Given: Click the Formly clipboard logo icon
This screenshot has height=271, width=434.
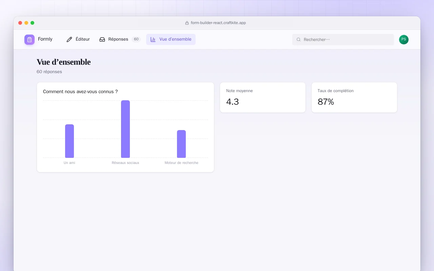Looking at the screenshot, I should (29, 40).
